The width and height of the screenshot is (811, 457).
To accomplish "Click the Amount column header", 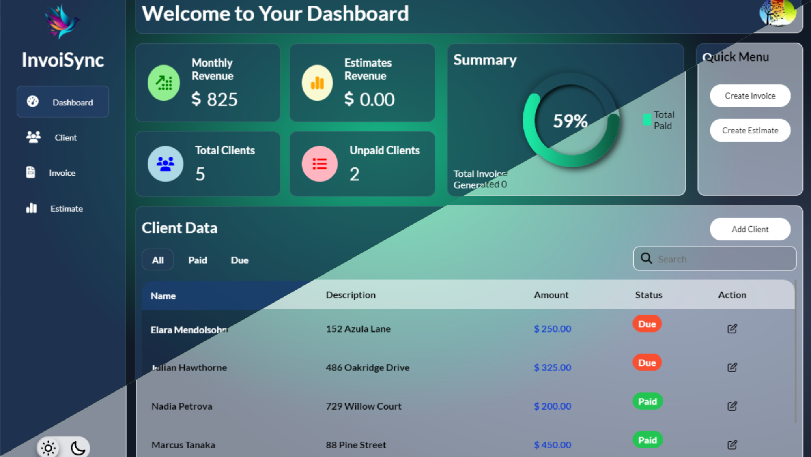I will pyautogui.click(x=551, y=295).
